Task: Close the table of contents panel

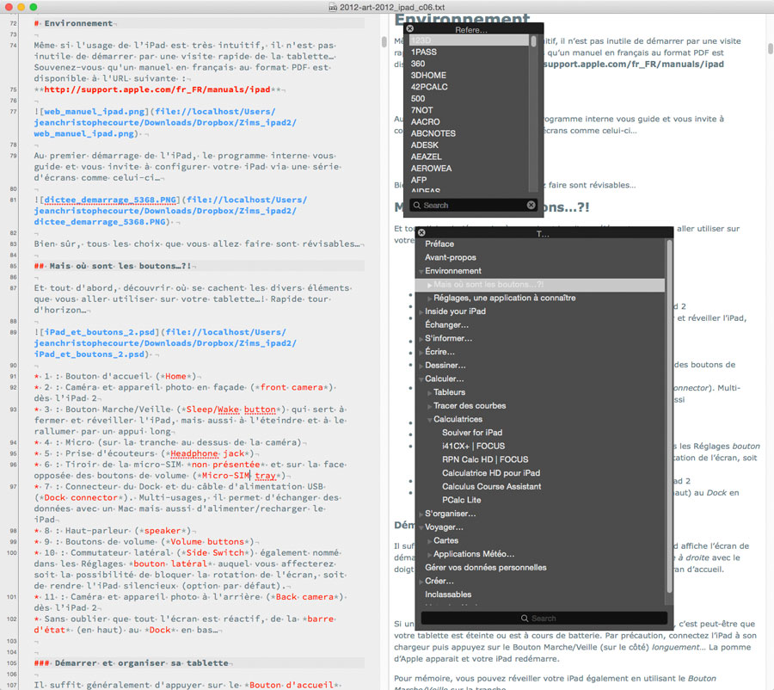Action: point(421,232)
